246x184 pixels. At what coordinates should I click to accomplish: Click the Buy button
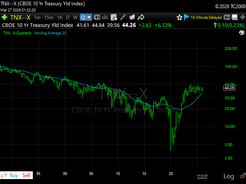(x=14, y=175)
